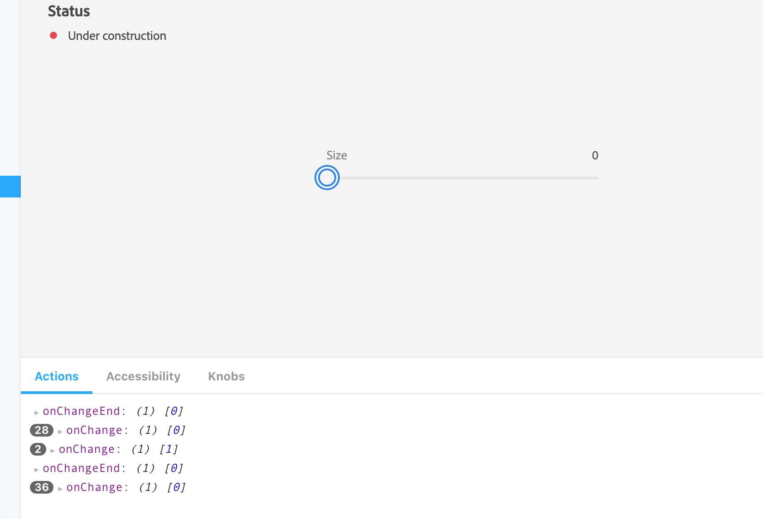Click the Status section heading
Viewport: 763px width, 519px height.
pyautogui.click(x=69, y=11)
